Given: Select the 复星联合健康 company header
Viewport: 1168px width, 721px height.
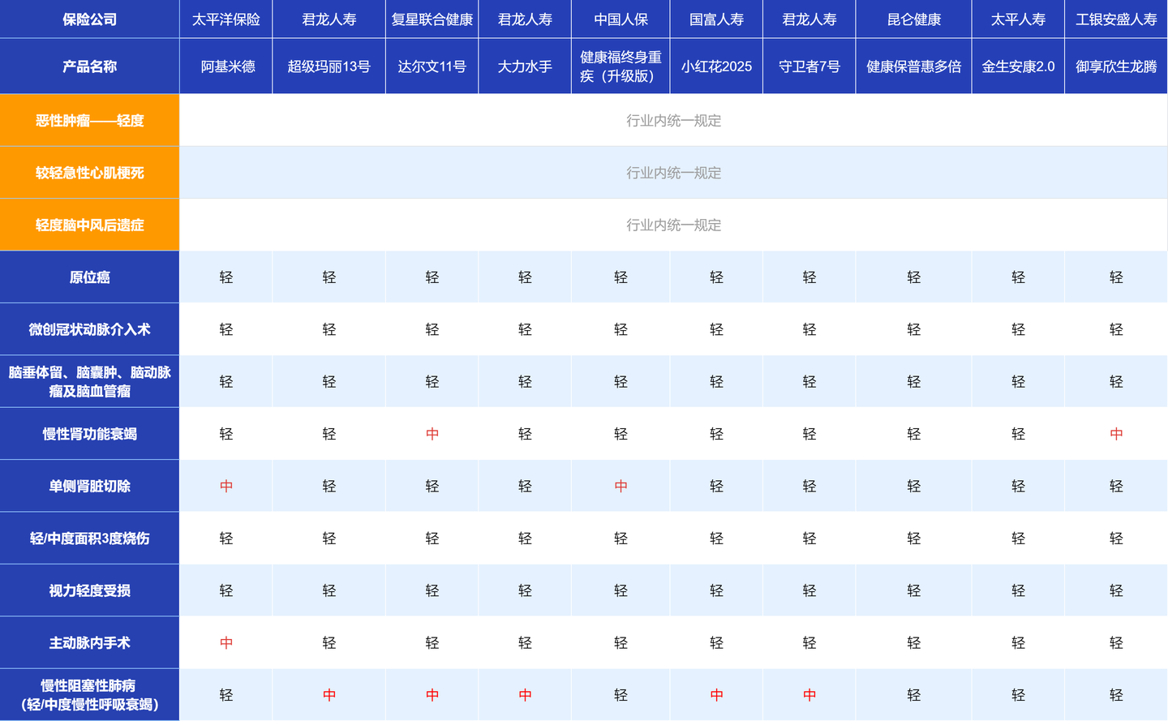Looking at the screenshot, I should click(432, 19).
